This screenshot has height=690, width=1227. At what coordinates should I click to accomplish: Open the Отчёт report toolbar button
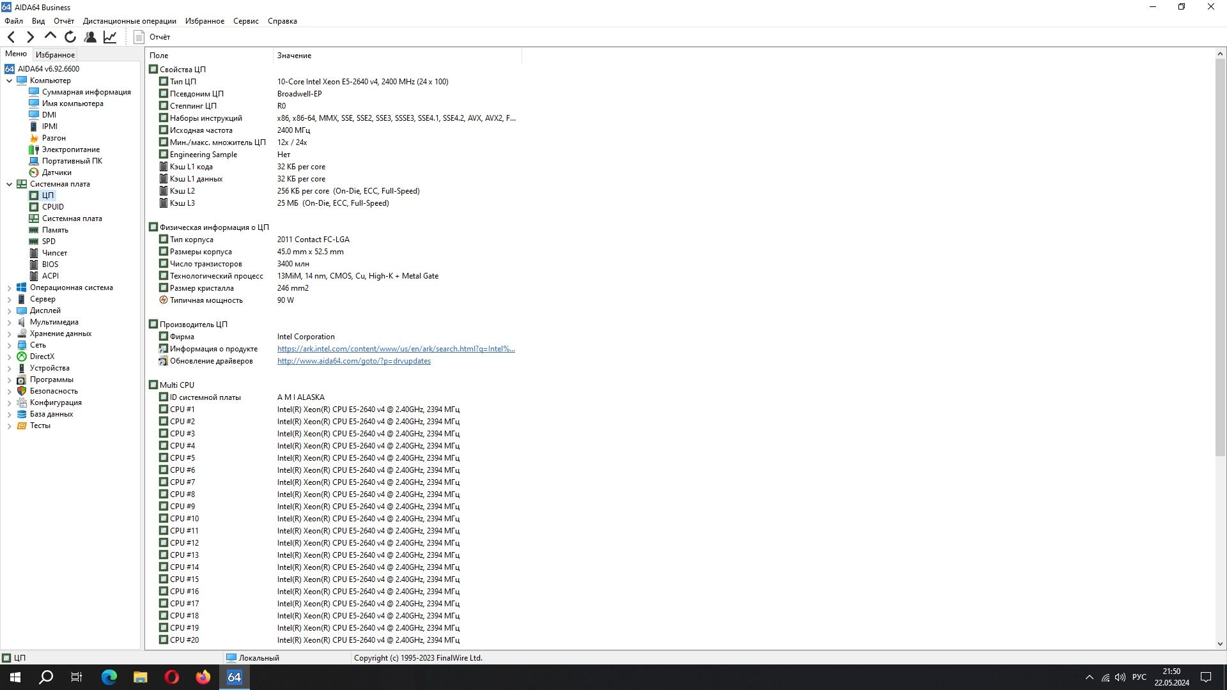[x=152, y=37]
